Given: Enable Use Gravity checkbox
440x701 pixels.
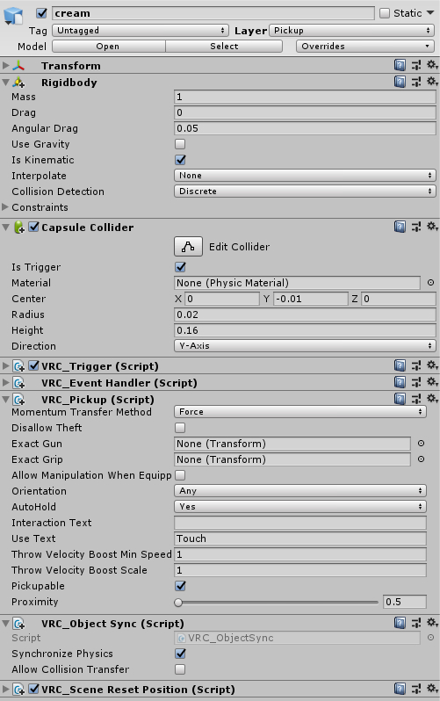Looking at the screenshot, I should coord(180,144).
